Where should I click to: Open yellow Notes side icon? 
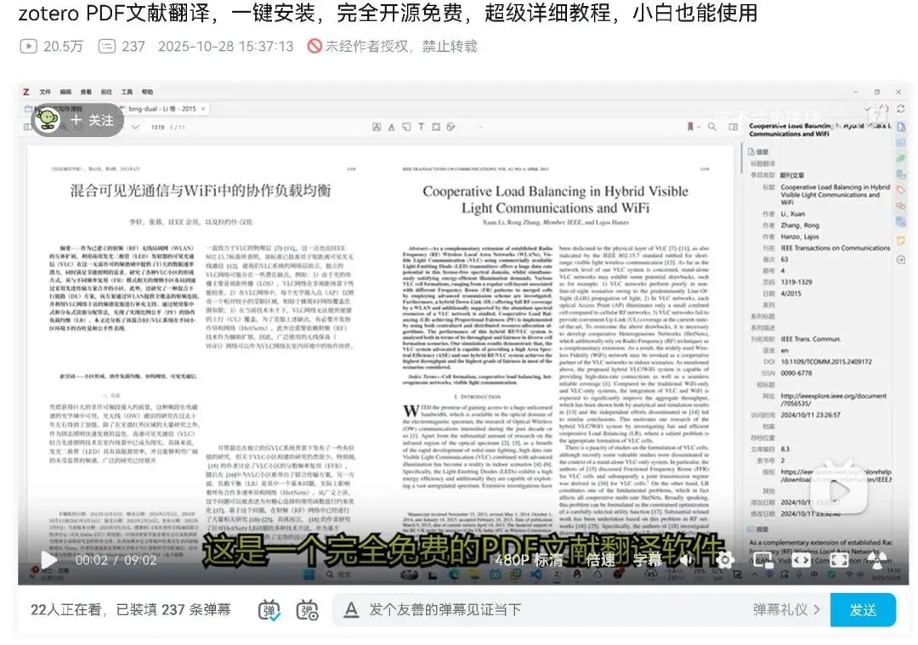901,240
